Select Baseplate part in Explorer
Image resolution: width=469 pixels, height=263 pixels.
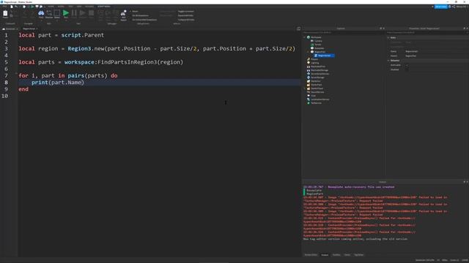(319, 48)
